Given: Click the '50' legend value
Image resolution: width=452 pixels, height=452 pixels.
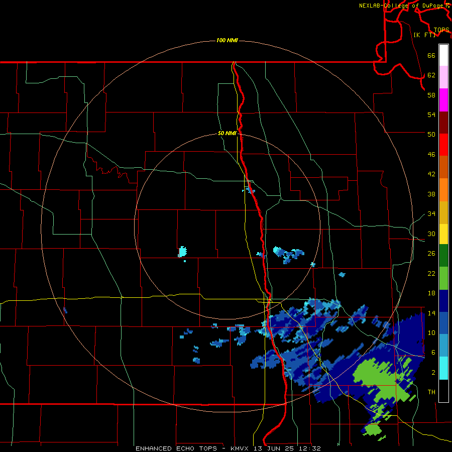Looking at the screenshot, I should click(431, 134).
